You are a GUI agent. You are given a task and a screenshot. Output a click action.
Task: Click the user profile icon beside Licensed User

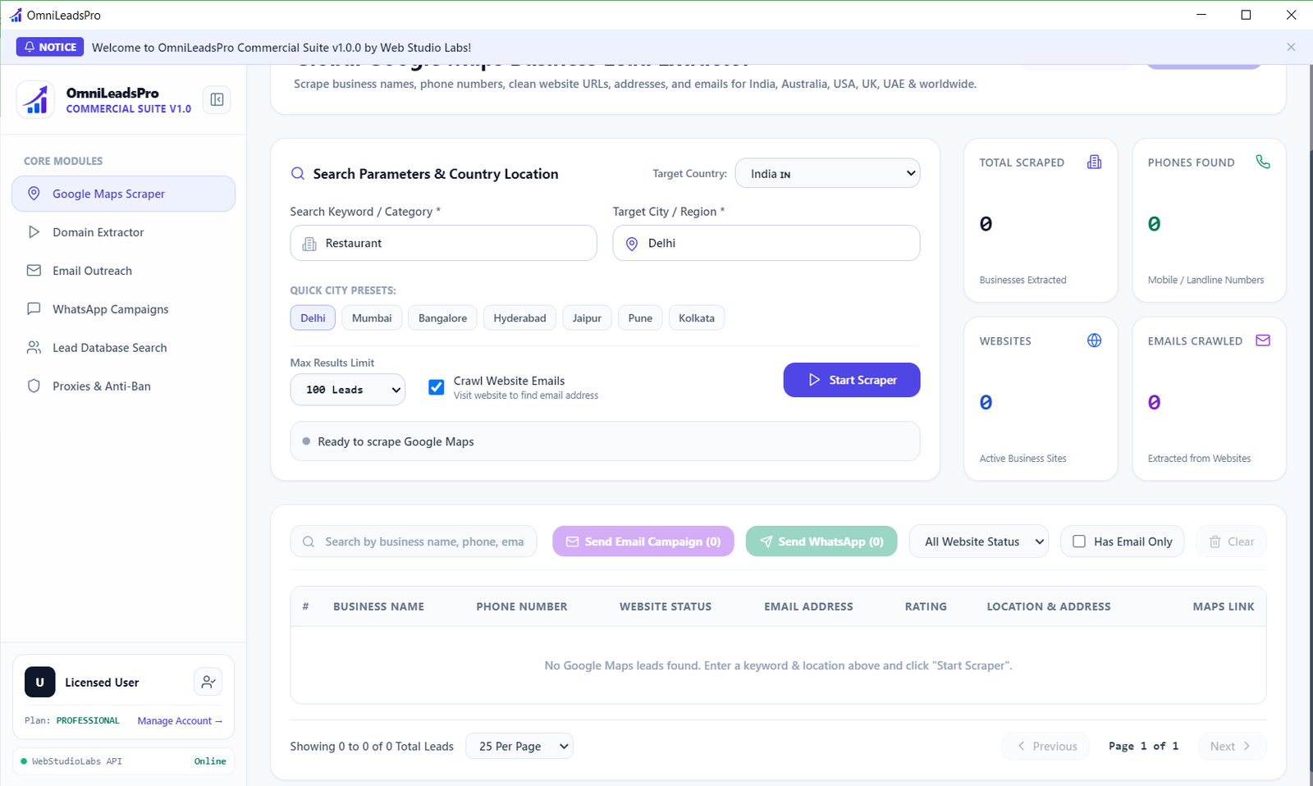point(208,682)
